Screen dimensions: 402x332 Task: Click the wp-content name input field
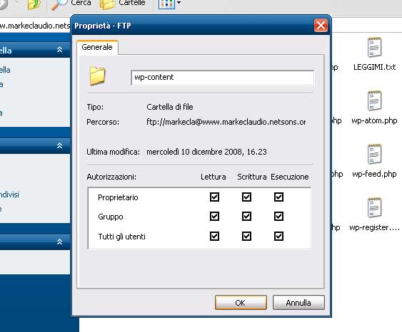pos(222,78)
